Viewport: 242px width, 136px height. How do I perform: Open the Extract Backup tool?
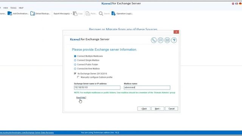[x=40, y=14]
